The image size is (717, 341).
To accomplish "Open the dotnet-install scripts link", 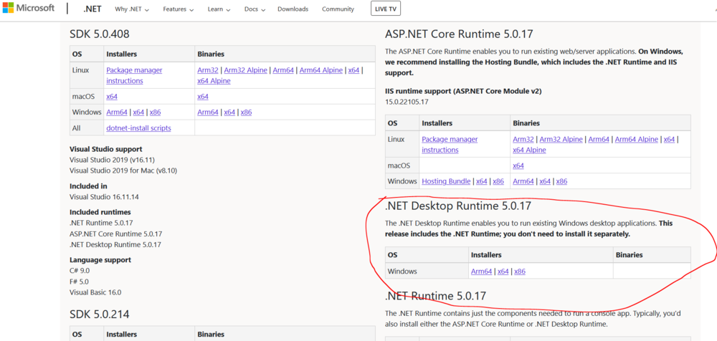I will coord(138,128).
